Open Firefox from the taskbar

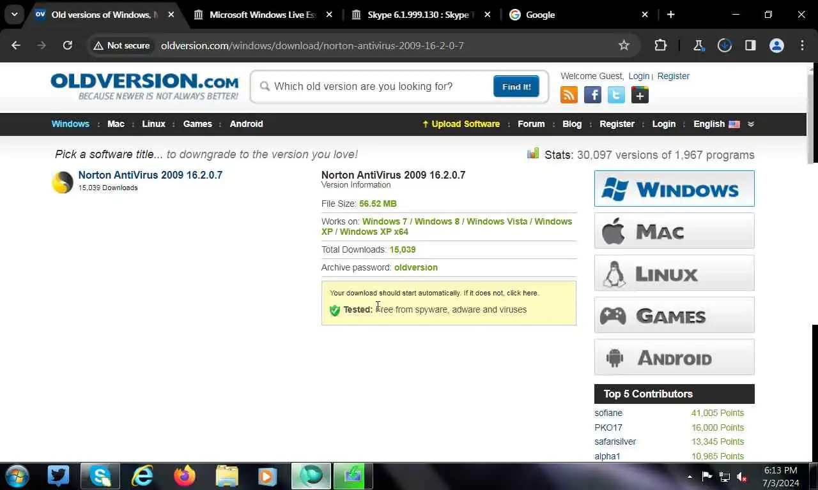tap(185, 476)
